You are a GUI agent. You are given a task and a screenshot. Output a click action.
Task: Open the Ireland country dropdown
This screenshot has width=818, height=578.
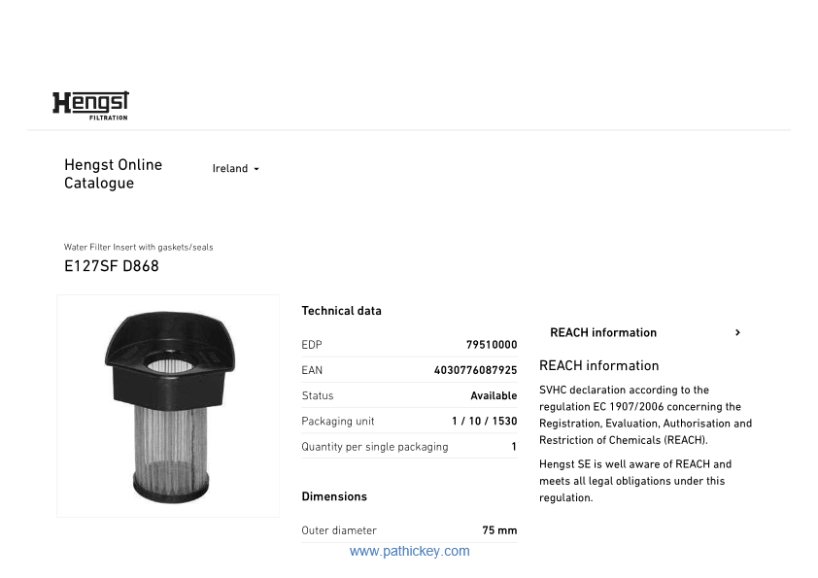[235, 168]
